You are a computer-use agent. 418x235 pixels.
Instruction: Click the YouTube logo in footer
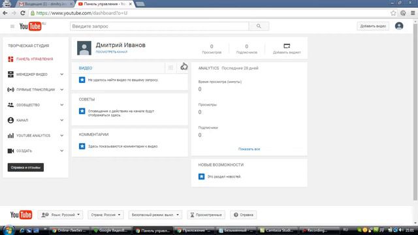coord(21,215)
